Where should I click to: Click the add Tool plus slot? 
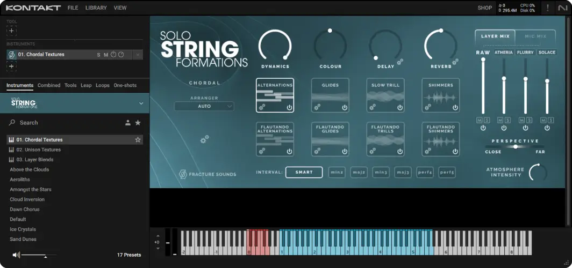pyautogui.click(x=12, y=31)
